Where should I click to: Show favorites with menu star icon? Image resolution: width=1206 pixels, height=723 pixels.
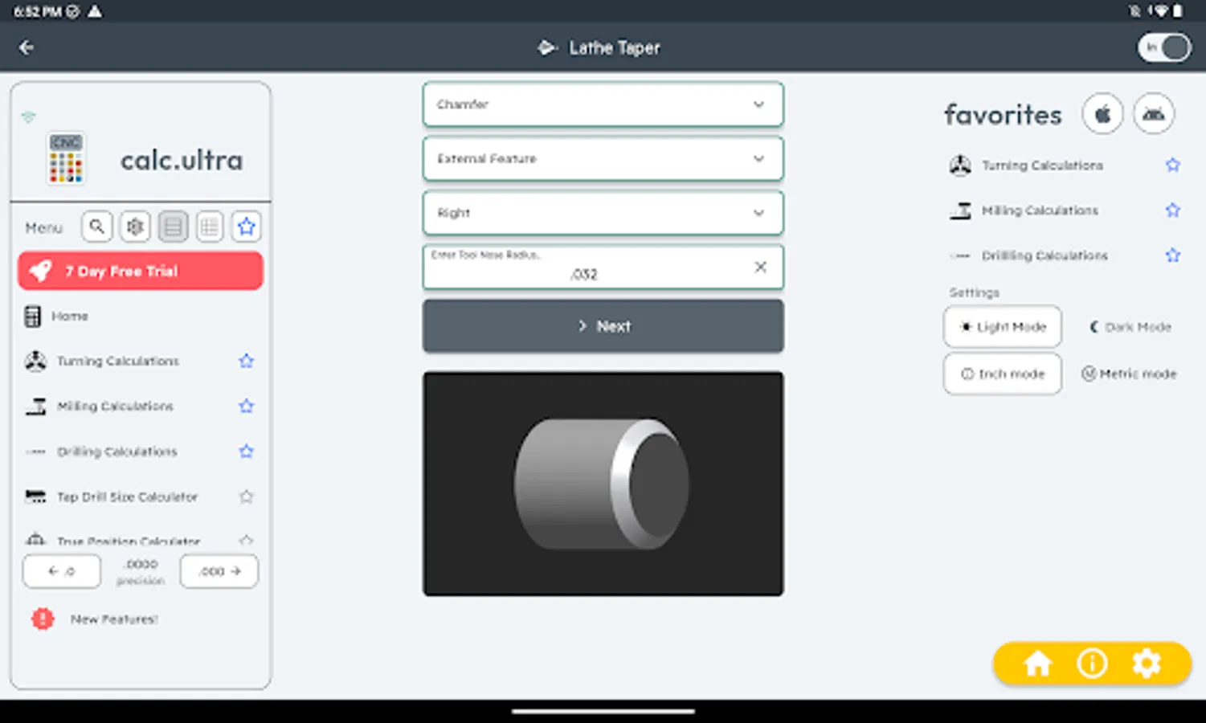[x=247, y=227]
